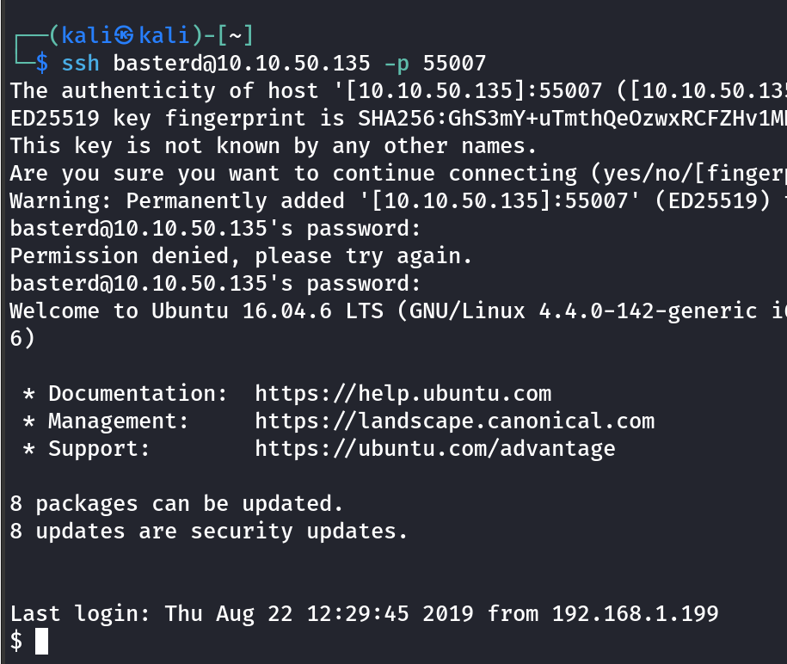The image size is (787, 664).
Task: Click the "Permission denied, please try again." line
Action: [241, 256]
